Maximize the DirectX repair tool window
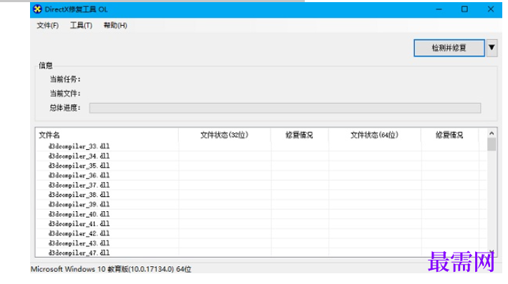Screen dimensions: 508x284 point(464,9)
